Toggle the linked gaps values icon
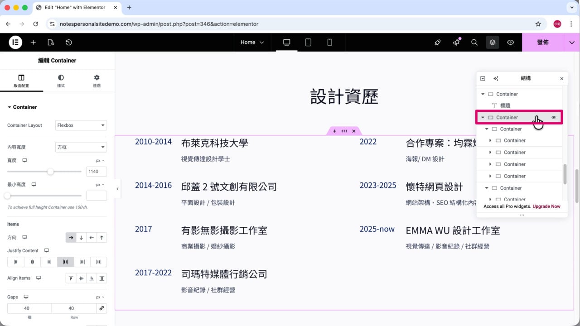The width and height of the screenshot is (580, 326). click(101, 308)
